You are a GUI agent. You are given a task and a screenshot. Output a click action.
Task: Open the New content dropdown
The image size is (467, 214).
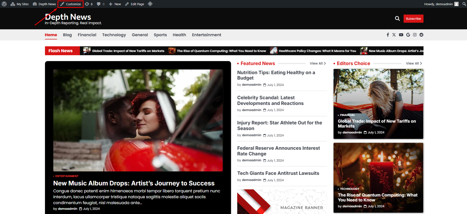tap(115, 4)
